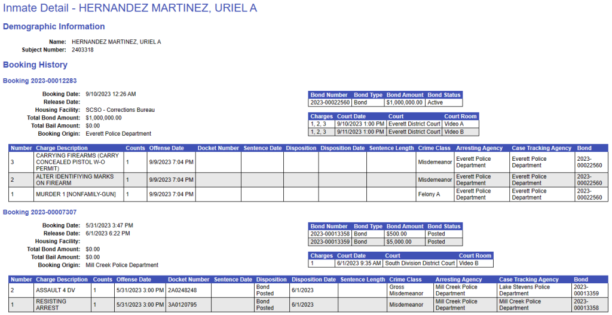This screenshot has height=315, width=612.
Task: Select subject number 2403318
Action: 82,50
